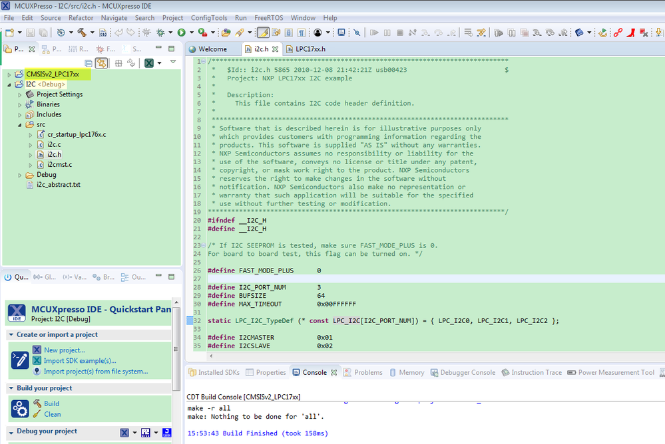This screenshot has height=444, width=665.
Task: Click the New project toolbar icon
Action: pos(9,33)
